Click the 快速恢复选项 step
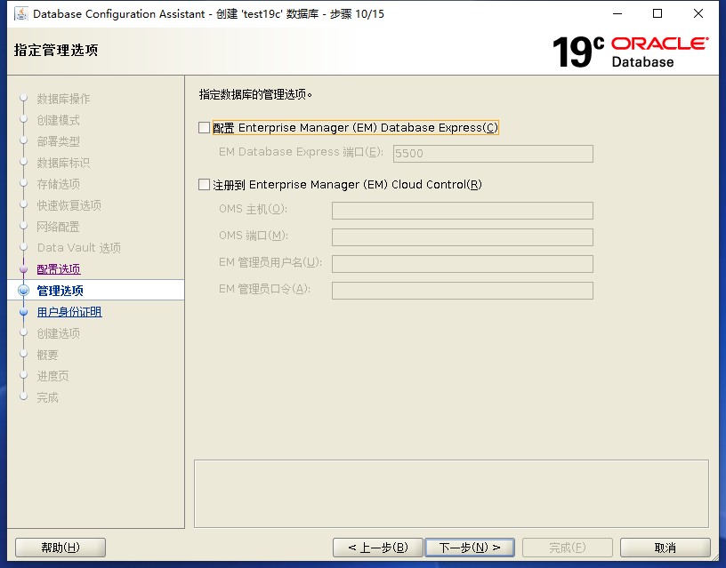Viewport: 726px width, 568px height. (69, 205)
